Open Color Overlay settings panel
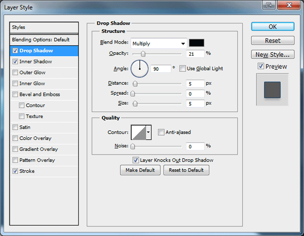304x236 pixels. 35,138
